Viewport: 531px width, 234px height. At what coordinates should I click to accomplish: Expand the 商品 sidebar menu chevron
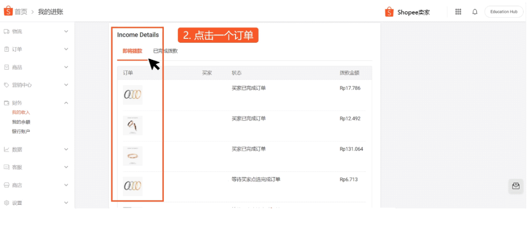(x=66, y=67)
